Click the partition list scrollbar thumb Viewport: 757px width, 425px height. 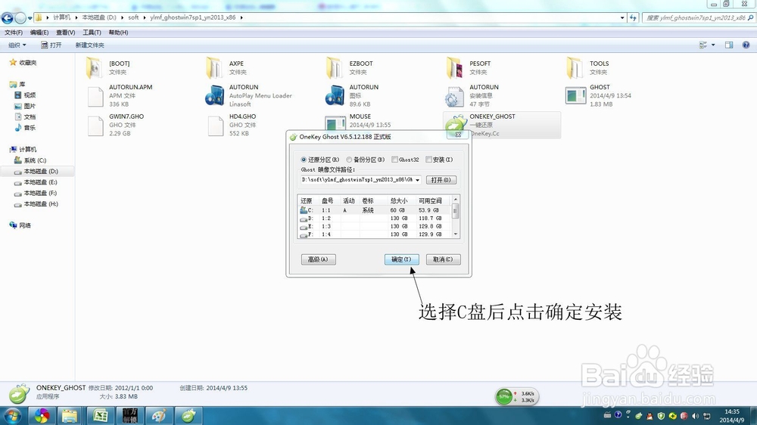tap(455, 211)
